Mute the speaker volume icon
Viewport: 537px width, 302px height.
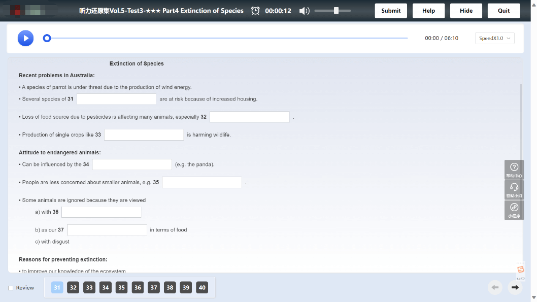click(304, 11)
